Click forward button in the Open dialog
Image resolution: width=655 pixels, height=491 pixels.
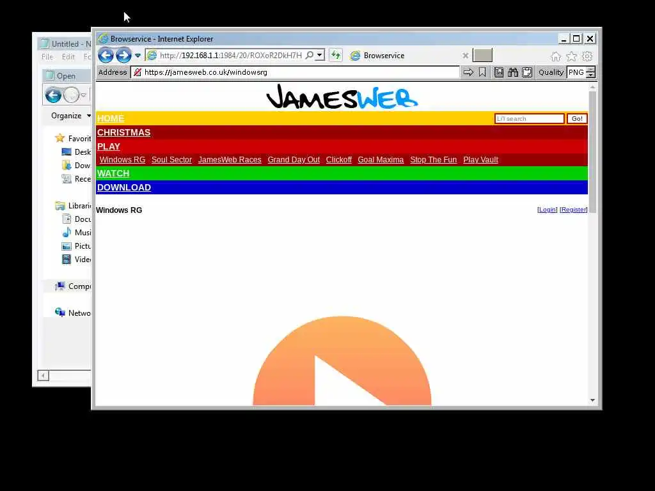click(x=72, y=95)
